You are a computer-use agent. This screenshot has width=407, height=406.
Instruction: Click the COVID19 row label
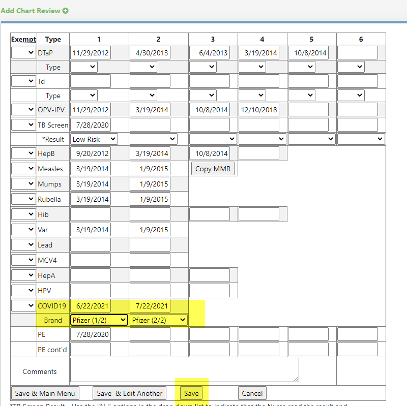click(x=52, y=306)
